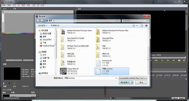Image resolution: width=189 pixels, height=101 pixels.
Task: Click the 01:47:10 timeline marker
Action: [167, 75]
